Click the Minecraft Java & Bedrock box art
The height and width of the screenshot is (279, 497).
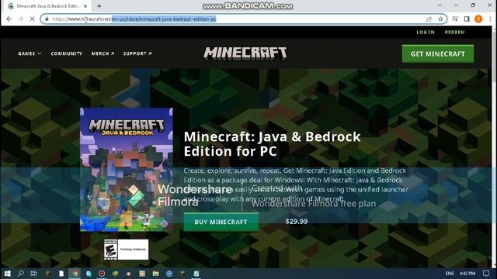click(x=127, y=170)
